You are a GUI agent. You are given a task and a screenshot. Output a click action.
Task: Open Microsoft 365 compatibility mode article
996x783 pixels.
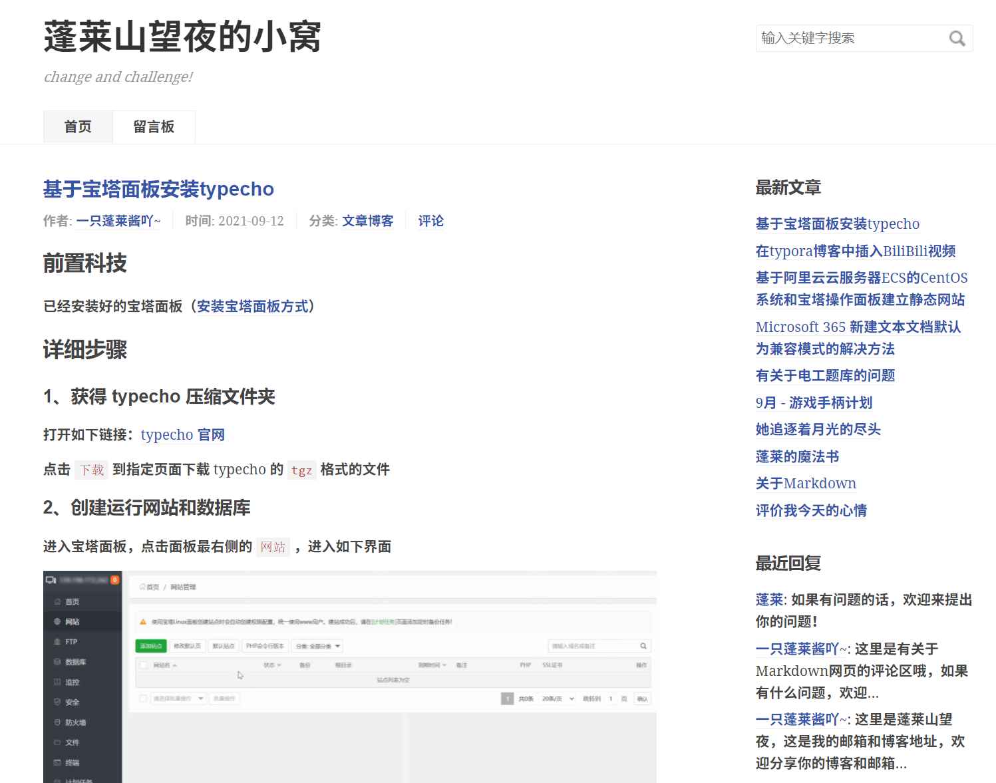coord(858,337)
